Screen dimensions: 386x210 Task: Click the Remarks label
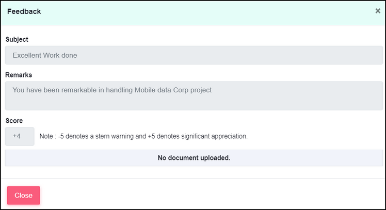tap(19, 75)
